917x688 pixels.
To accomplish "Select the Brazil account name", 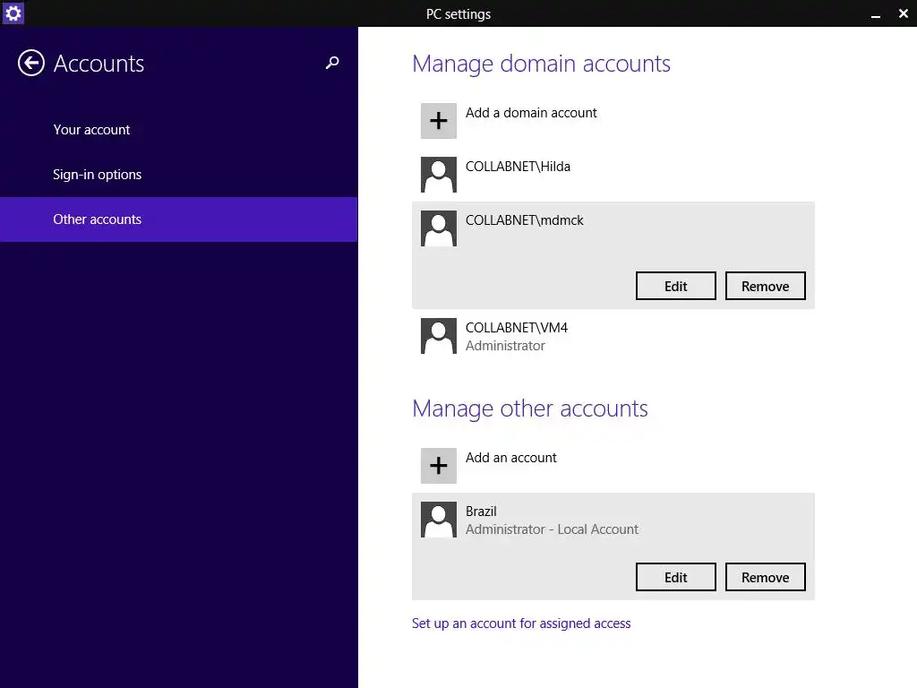I will [481, 512].
